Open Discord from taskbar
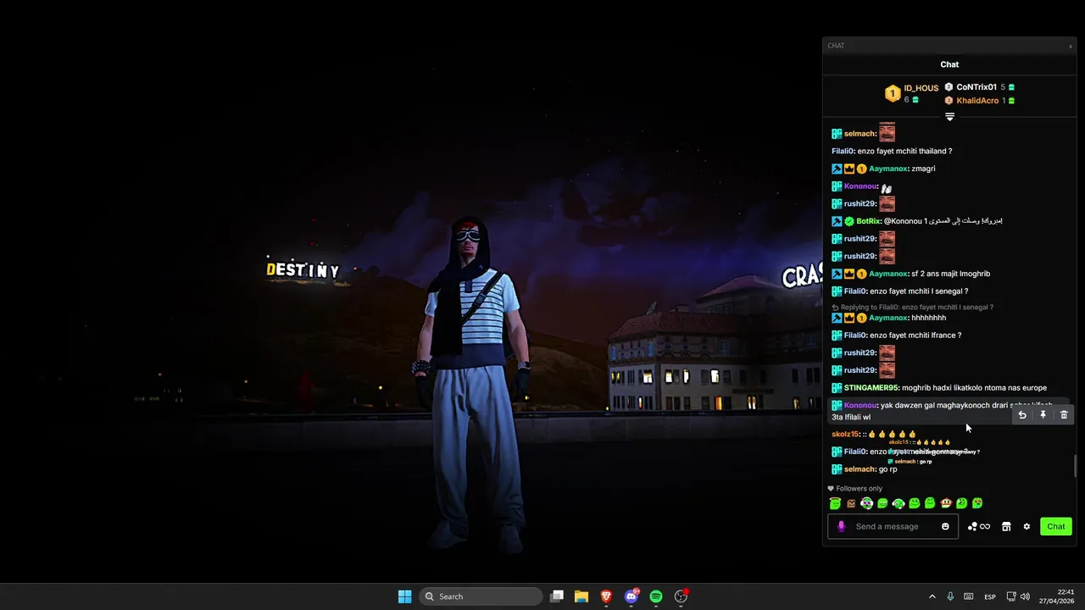 [631, 596]
